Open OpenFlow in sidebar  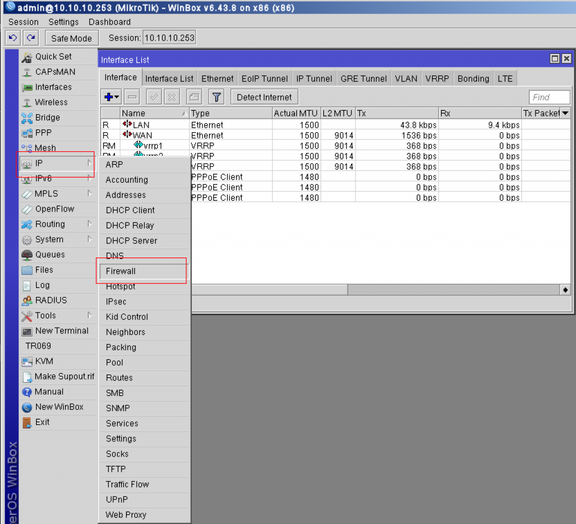pos(58,209)
